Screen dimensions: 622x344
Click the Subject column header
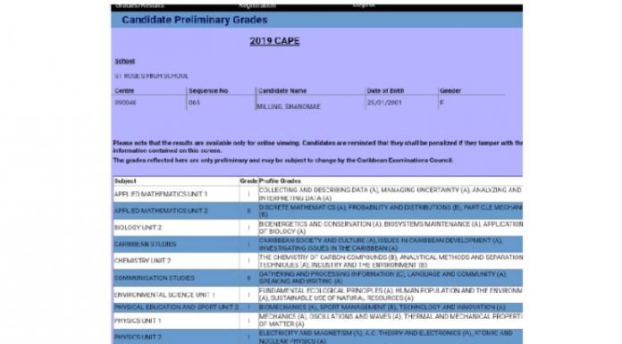click(x=125, y=180)
